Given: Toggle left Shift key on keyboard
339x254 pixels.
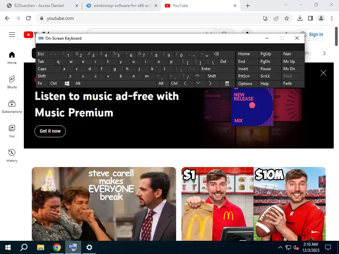Looking at the screenshot, I should point(51,76).
